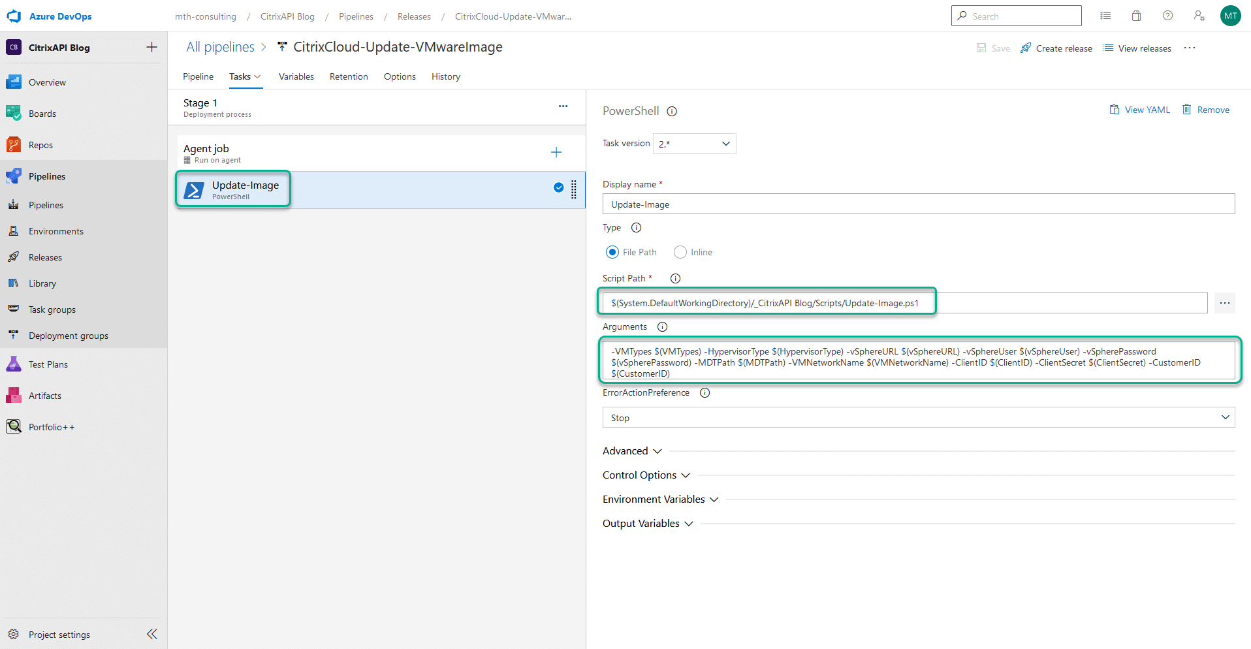The height and width of the screenshot is (649, 1251).
Task: Click the info icon next to Type
Action: 637,228
